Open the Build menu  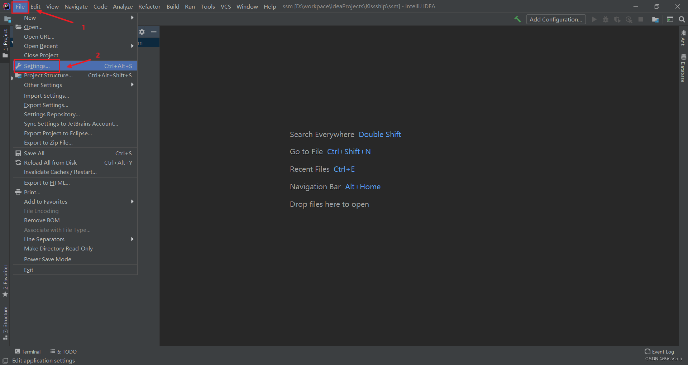(173, 6)
